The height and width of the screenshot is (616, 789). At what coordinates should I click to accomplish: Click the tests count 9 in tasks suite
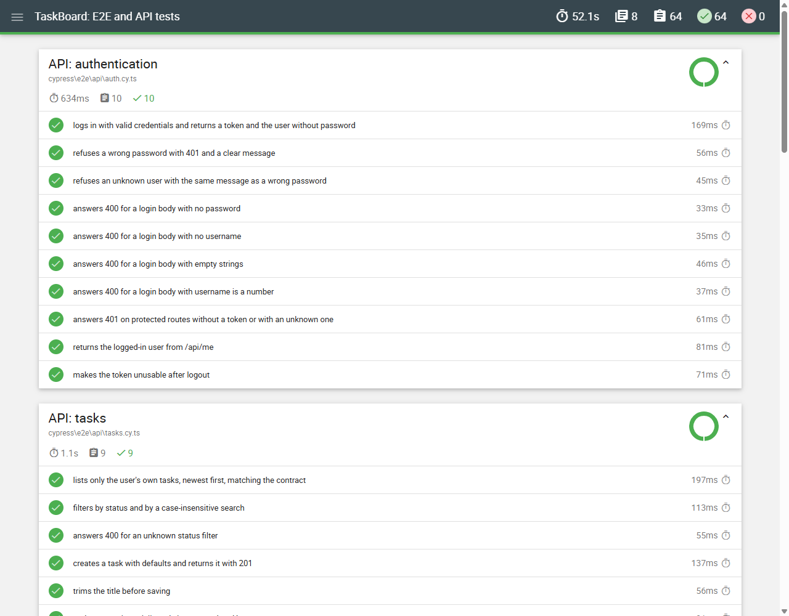(x=97, y=453)
